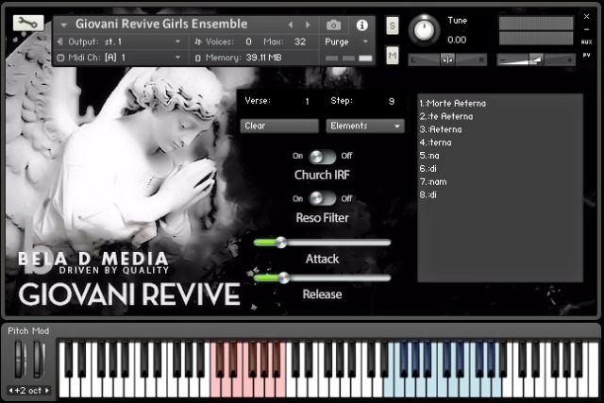Open the Elements dropdown

[365, 126]
